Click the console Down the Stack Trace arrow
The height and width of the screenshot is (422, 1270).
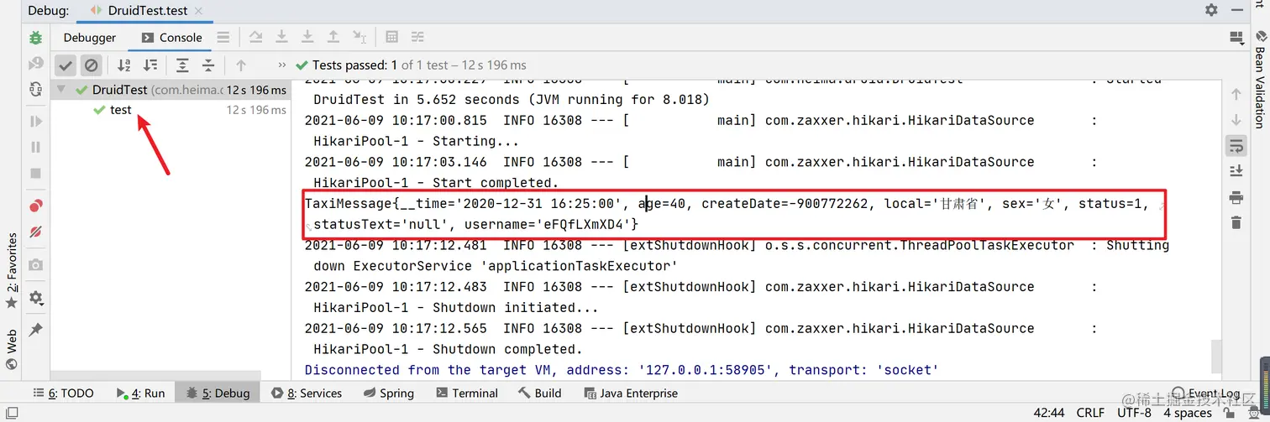tap(1236, 120)
